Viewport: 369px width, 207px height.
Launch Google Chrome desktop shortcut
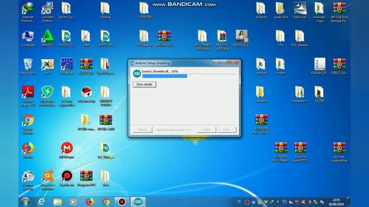(x=28, y=124)
